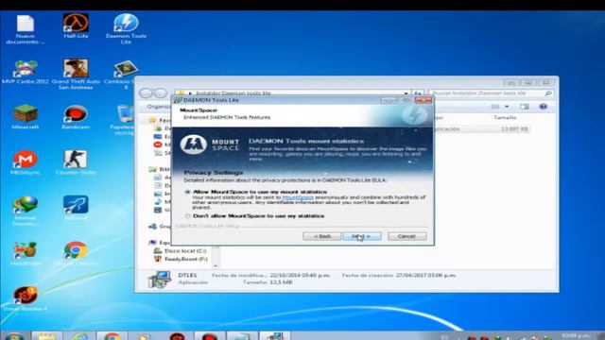Open the Daemon Tools Lite desktop shortcut
The image size is (605, 340).
(x=126, y=29)
